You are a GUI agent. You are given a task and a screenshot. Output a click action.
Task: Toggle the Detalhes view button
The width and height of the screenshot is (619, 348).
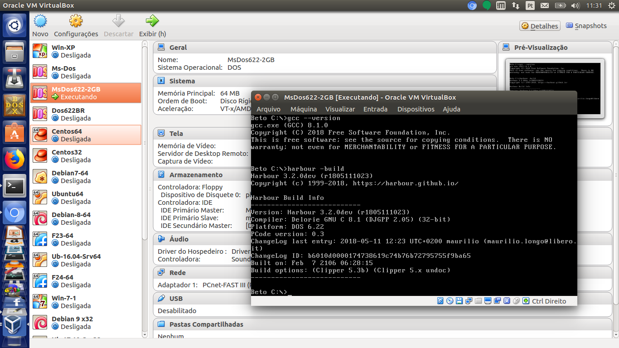coord(540,26)
